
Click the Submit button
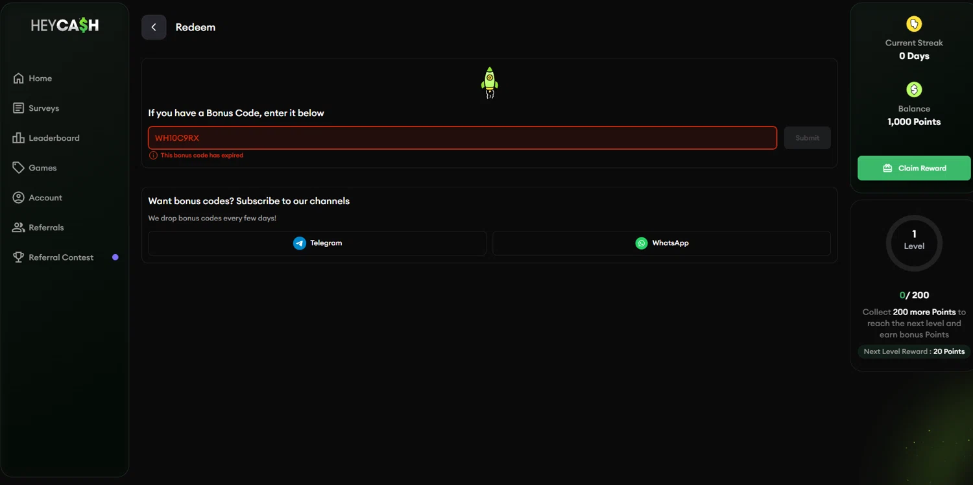coord(808,138)
